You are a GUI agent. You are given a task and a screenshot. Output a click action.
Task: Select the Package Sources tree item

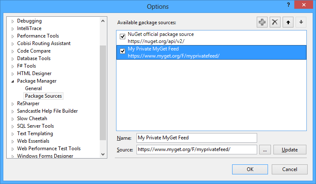tap(43, 96)
